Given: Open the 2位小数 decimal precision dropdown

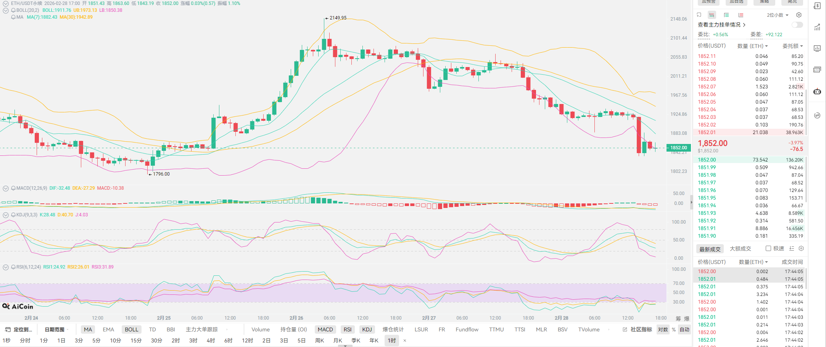Looking at the screenshot, I should coord(778,15).
